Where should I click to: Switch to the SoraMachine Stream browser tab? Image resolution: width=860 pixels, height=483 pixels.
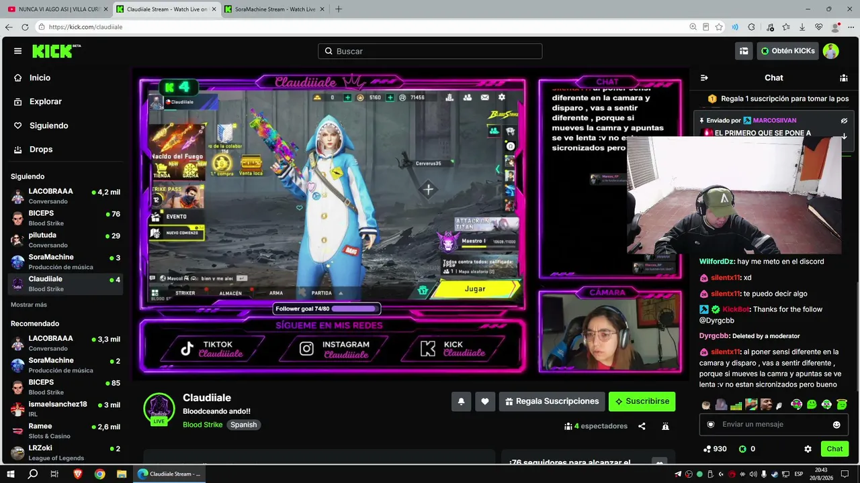pos(274,9)
